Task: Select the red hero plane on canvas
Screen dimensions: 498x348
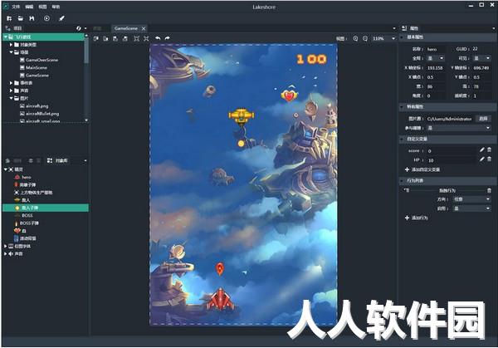Action: [221, 299]
